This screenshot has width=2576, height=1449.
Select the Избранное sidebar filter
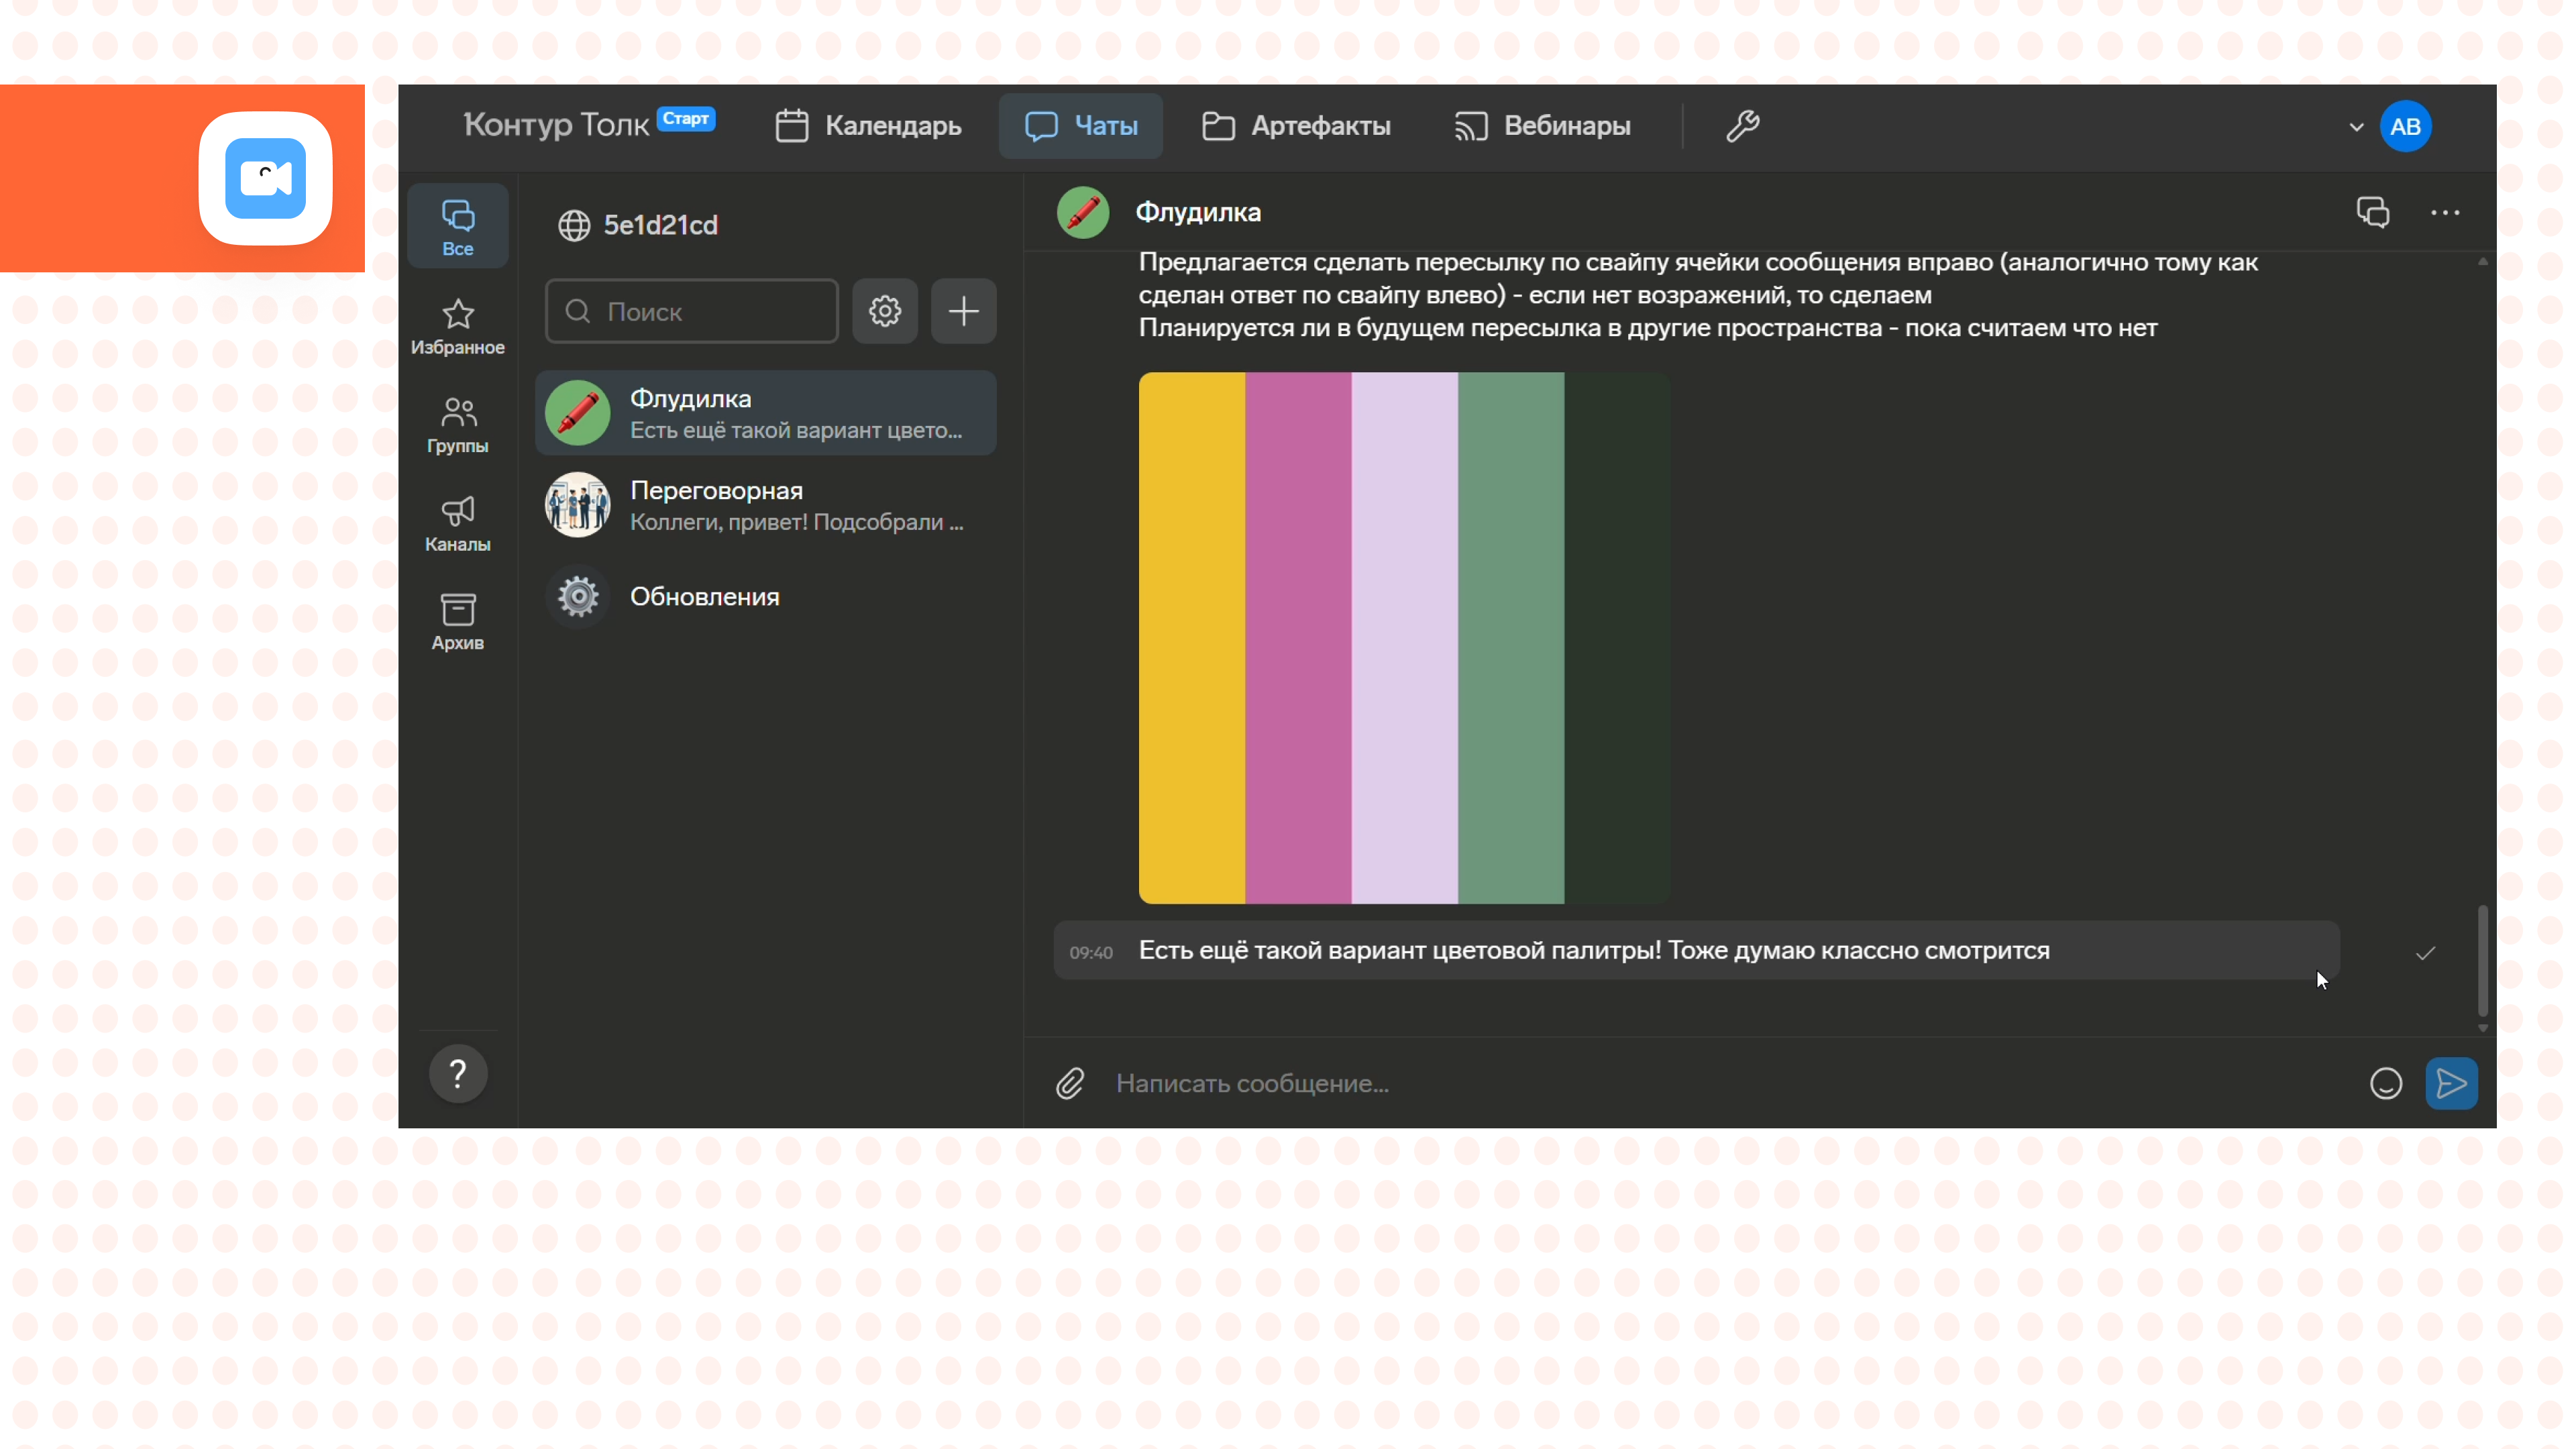458,326
